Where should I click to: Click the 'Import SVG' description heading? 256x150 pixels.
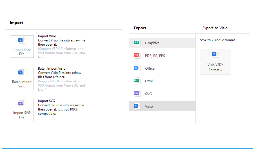pyautogui.click(x=46, y=101)
